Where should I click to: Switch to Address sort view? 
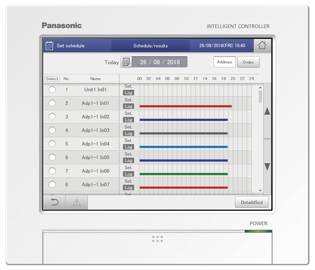(x=225, y=62)
